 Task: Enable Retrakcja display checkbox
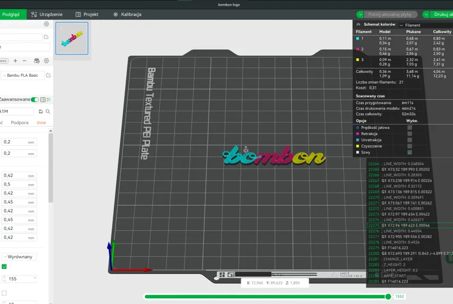point(409,134)
